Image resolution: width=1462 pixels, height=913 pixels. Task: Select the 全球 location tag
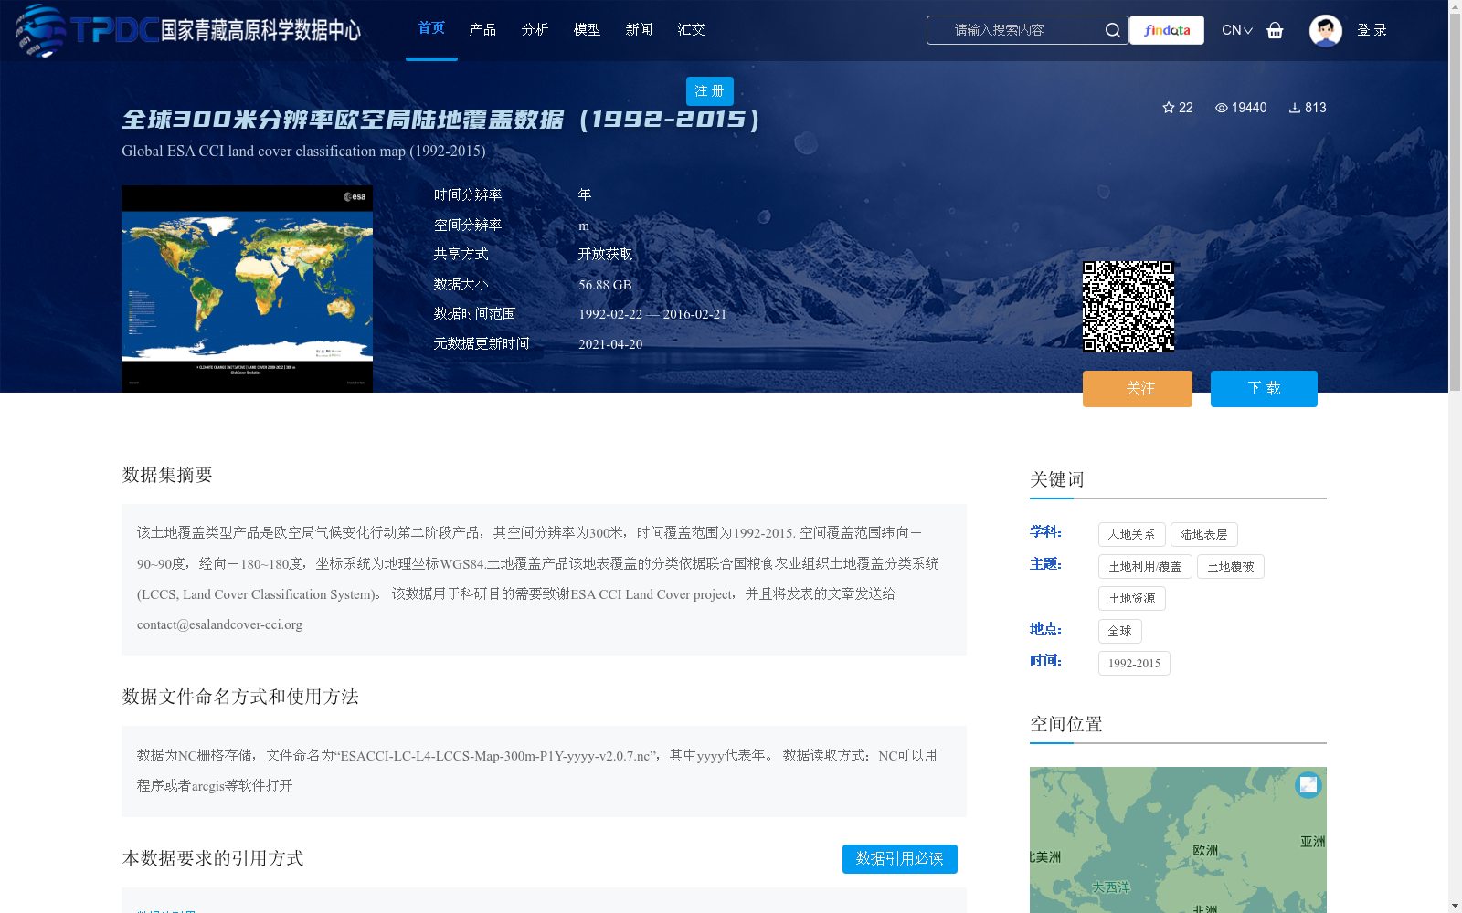1120,631
